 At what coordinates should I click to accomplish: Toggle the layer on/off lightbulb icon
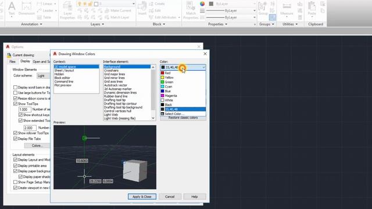tap(80, 4)
